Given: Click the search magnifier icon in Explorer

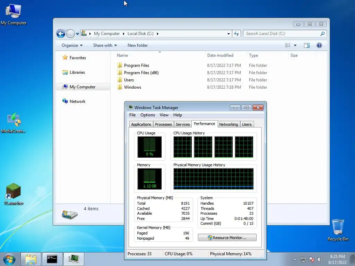Looking at the screenshot, I should pyautogui.click(x=322, y=34).
